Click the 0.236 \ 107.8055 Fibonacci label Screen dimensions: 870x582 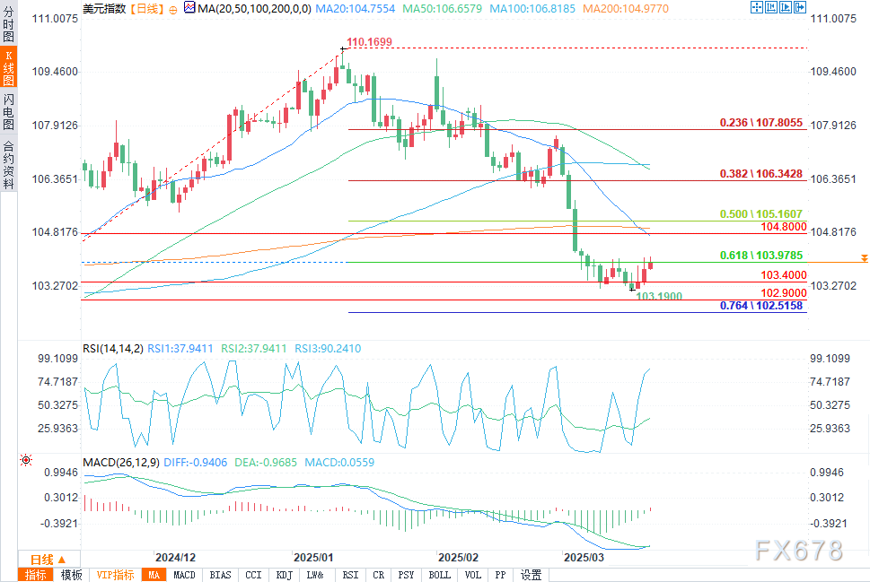(x=761, y=123)
